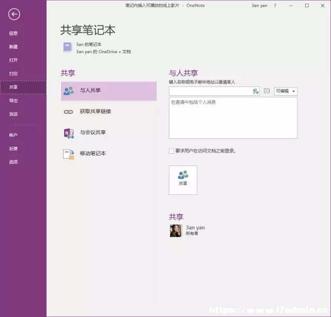
Task: Choose 与会议共享 option
Action: pyautogui.click(x=109, y=133)
